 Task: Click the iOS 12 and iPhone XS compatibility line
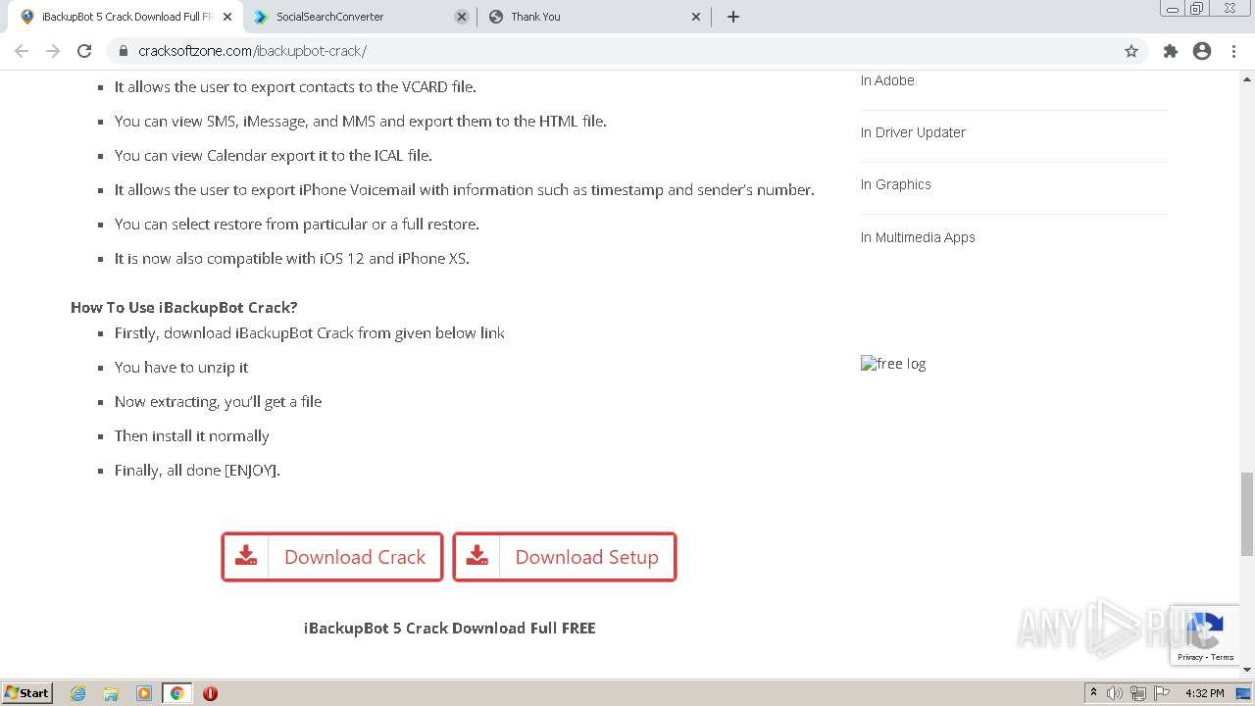[x=292, y=258]
